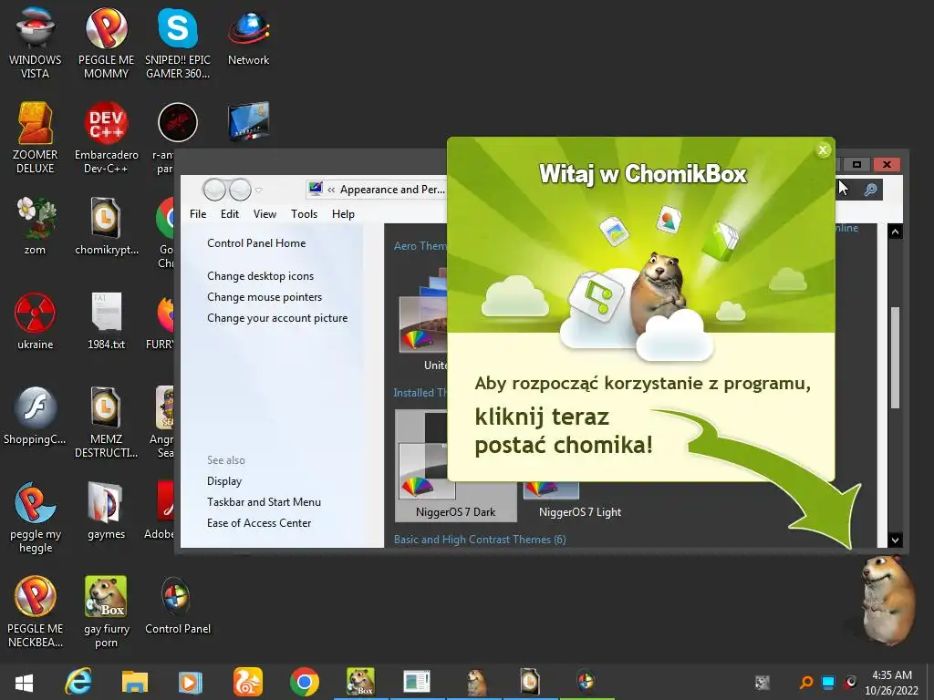Image resolution: width=934 pixels, height=700 pixels.
Task: Expand the address bar chevron before Appearance
Action: tap(331, 190)
